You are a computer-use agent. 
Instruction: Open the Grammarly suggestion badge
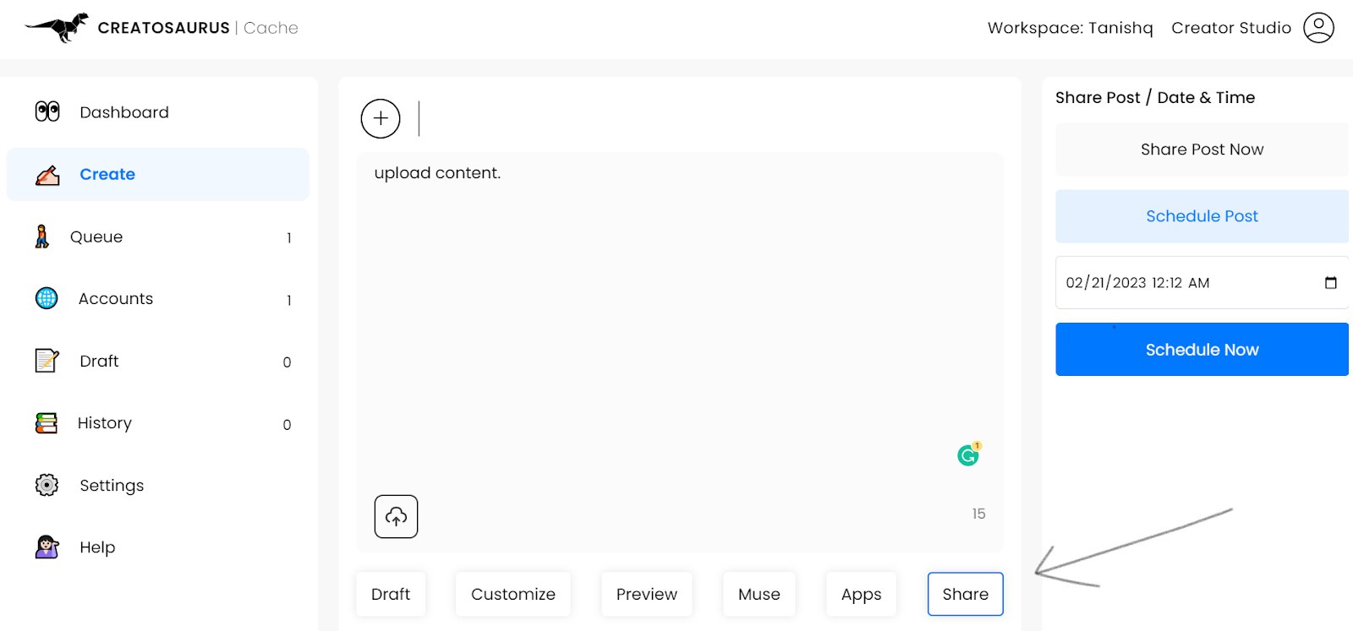[x=969, y=454]
